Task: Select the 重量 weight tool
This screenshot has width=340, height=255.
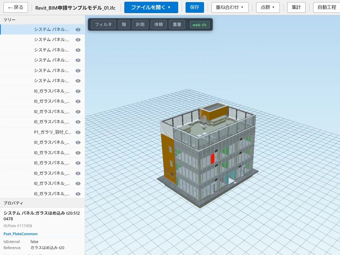Action: (x=177, y=24)
